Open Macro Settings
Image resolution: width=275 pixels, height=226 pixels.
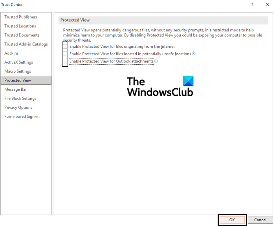coord(18,71)
